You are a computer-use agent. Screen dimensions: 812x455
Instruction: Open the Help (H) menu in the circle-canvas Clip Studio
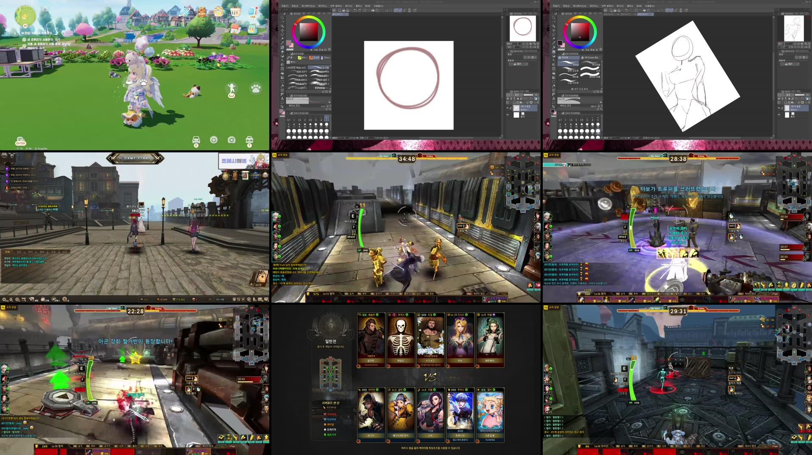tap(378, 6)
